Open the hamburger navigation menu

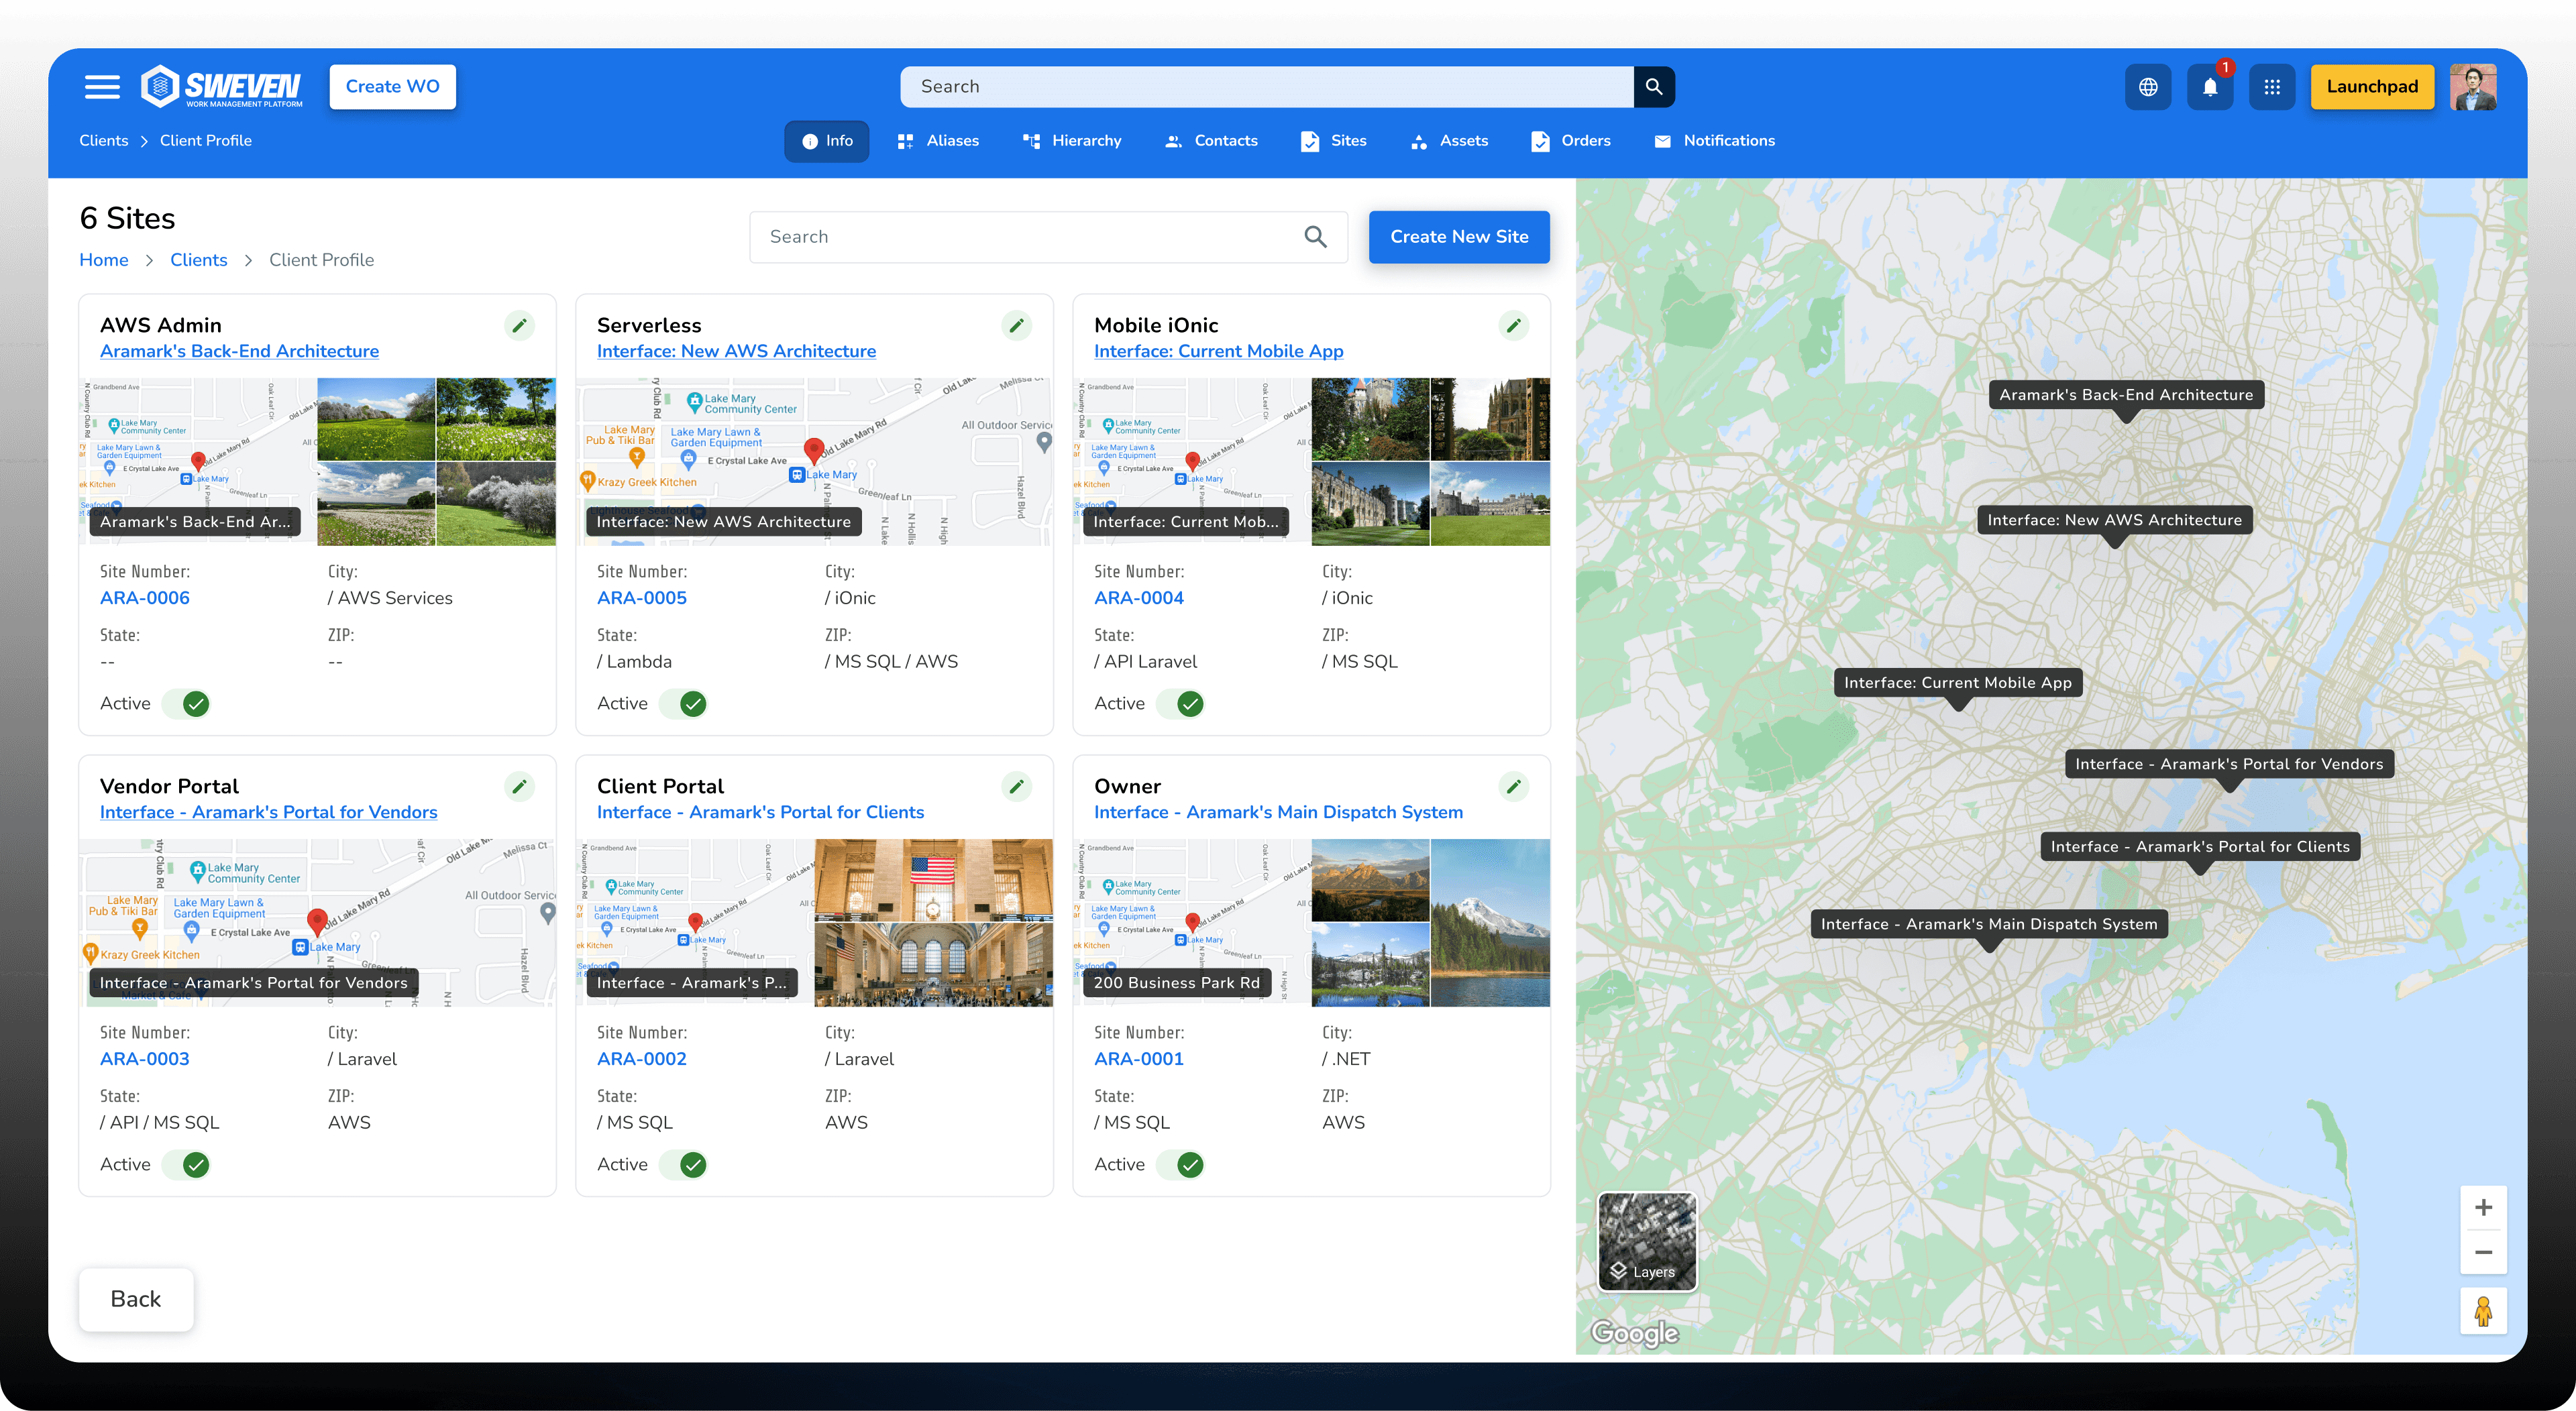(x=102, y=87)
